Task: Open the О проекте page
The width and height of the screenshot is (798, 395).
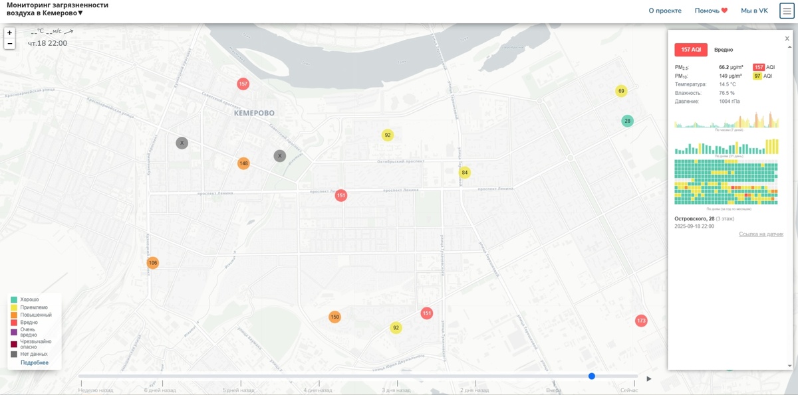Action: click(665, 11)
